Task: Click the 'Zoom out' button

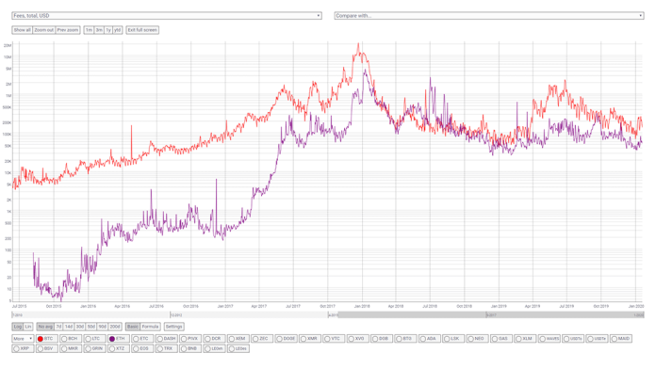Action: click(x=44, y=30)
